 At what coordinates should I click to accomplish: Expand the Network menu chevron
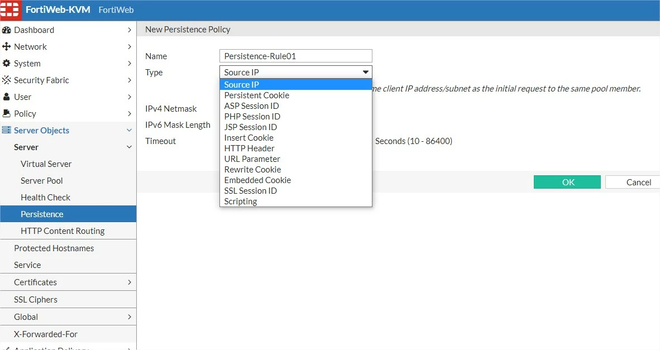coord(129,47)
